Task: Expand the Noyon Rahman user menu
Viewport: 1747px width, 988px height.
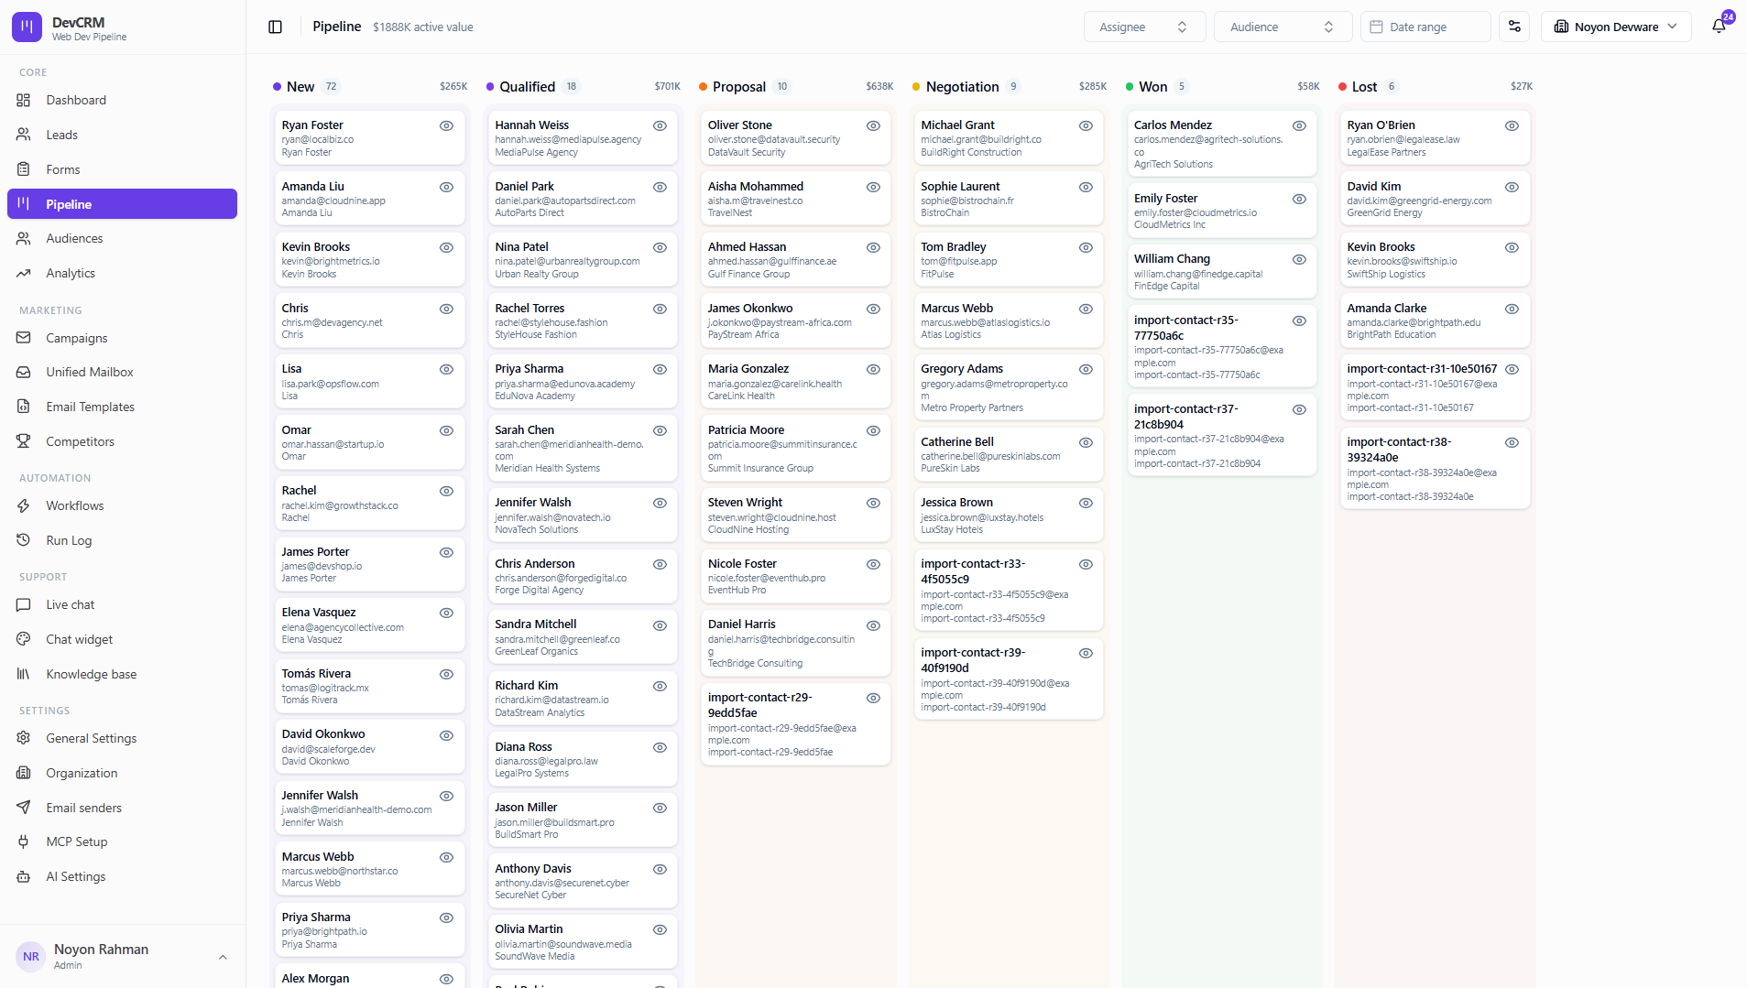Action: coord(123,956)
